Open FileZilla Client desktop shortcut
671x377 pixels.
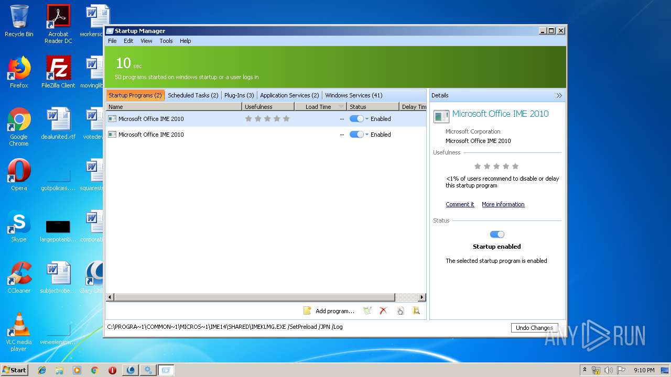(58, 72)
